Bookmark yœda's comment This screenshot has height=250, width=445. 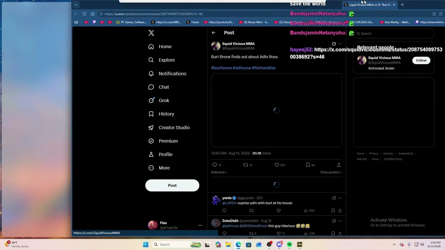tap(333, 210)
